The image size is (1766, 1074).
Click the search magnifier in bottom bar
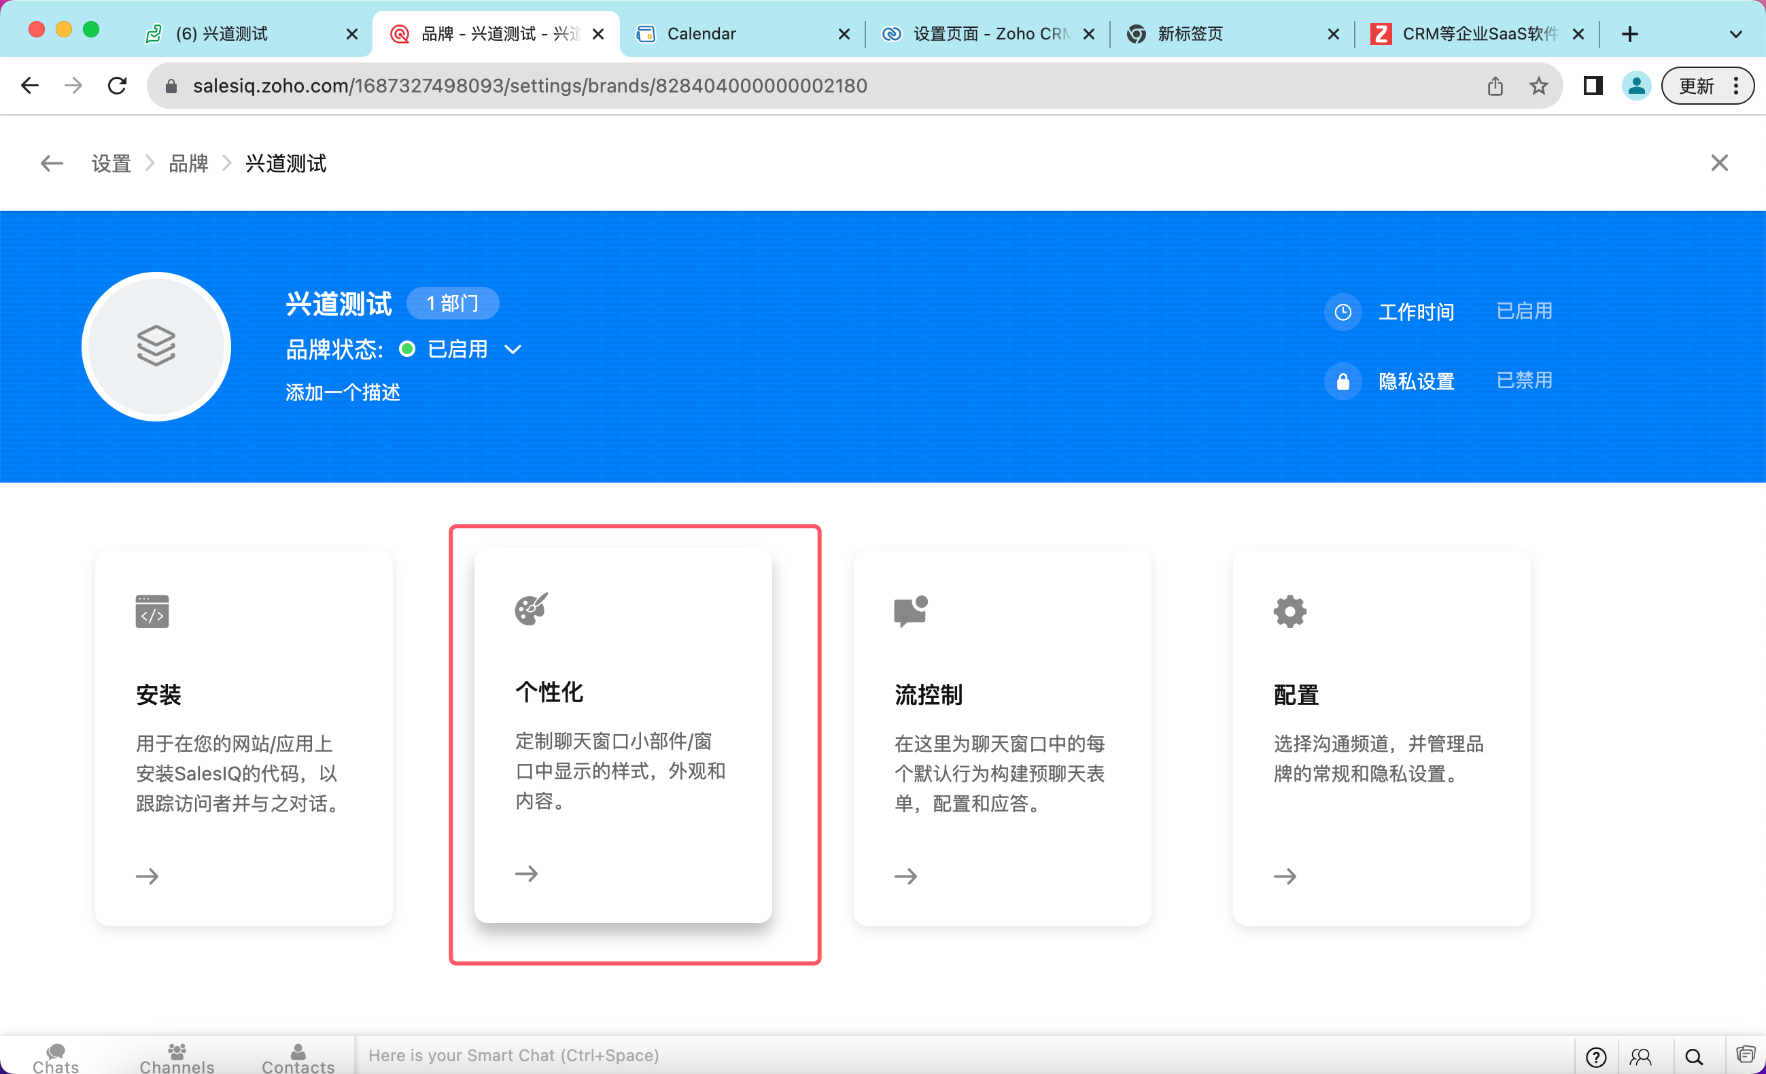(1694, 1056)
